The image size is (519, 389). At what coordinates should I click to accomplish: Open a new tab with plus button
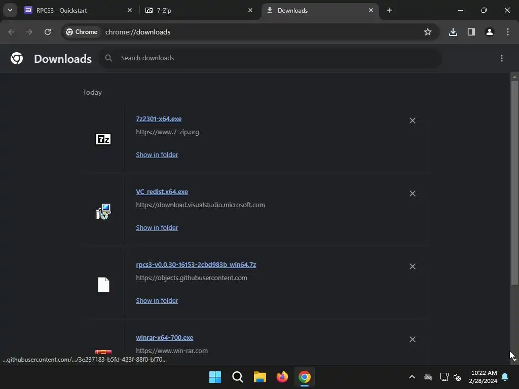tap(389, 10)
